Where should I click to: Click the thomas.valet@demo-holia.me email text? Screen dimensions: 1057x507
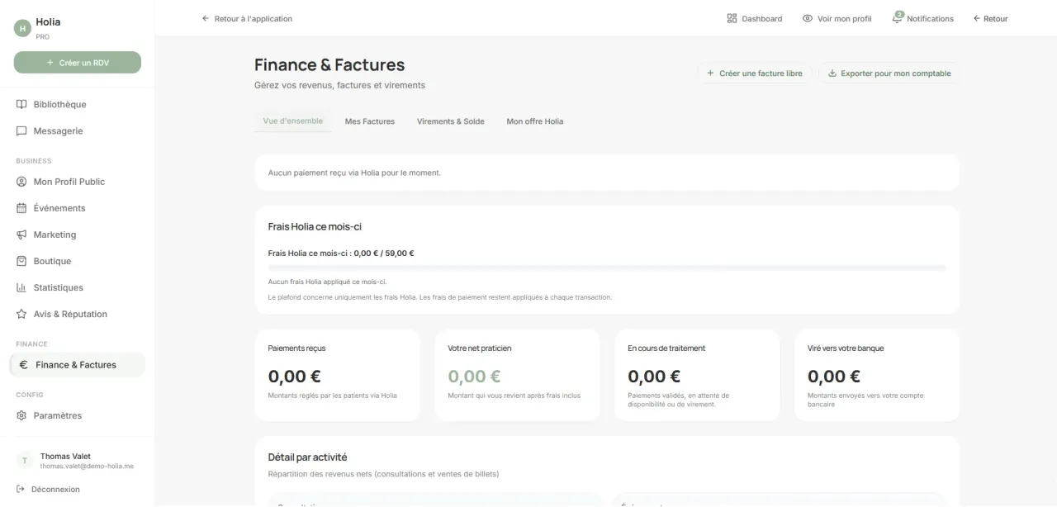pos(87,467)
